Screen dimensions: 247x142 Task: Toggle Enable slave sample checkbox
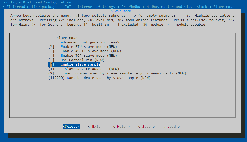[x=51, y=64]
